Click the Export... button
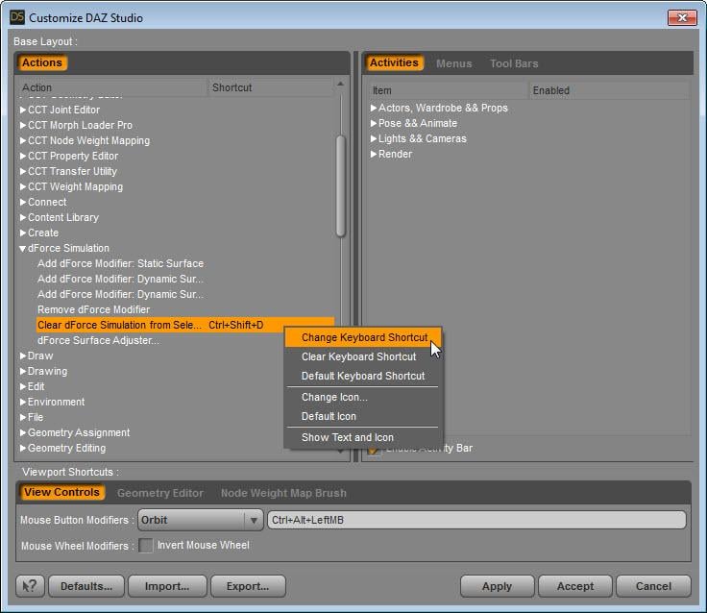The image size is (707, 613). coord(248,586)
